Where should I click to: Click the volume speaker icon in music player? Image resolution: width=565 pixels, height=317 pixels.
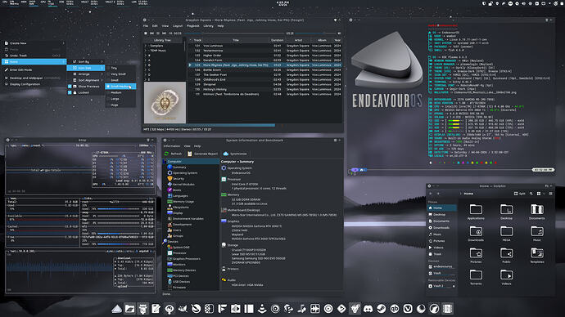(x=339, y=33)
